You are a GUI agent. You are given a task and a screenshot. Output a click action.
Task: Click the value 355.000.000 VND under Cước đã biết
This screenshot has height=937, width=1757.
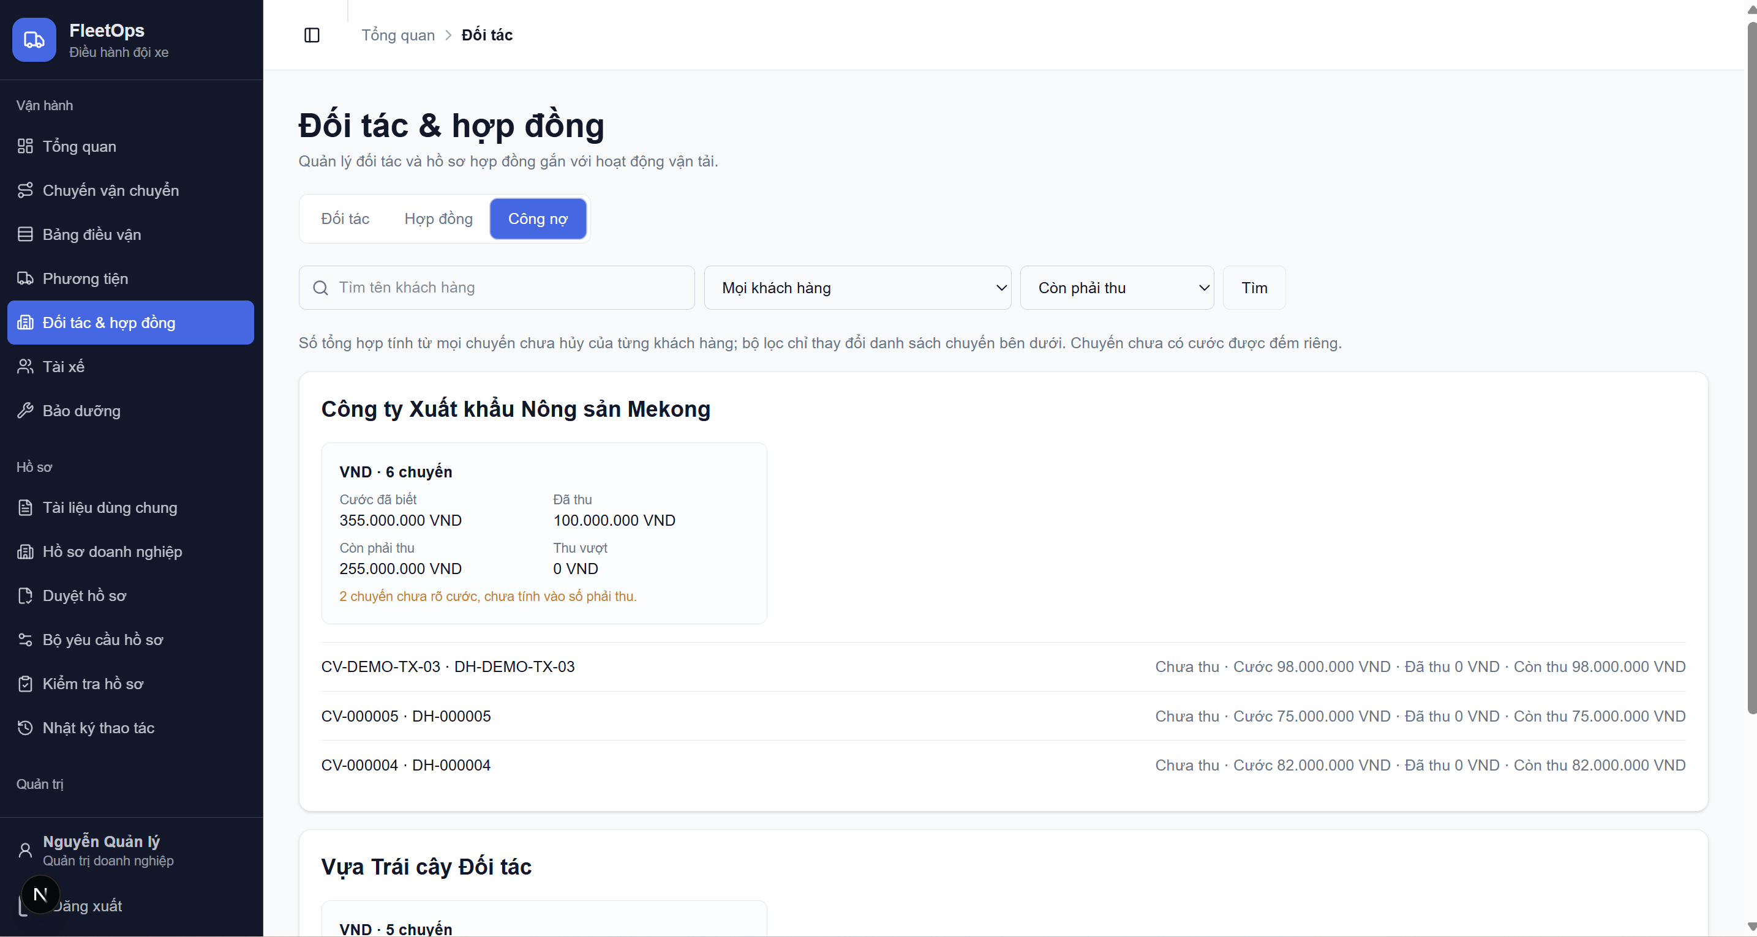(401, 521)
